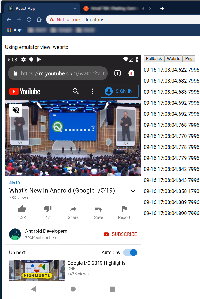
Task: Open a new browser tab
Action: (162, 9)
